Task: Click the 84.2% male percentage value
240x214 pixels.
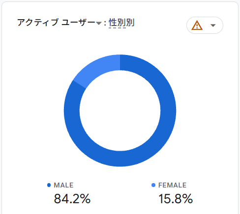Action: (x=72, y=199)
